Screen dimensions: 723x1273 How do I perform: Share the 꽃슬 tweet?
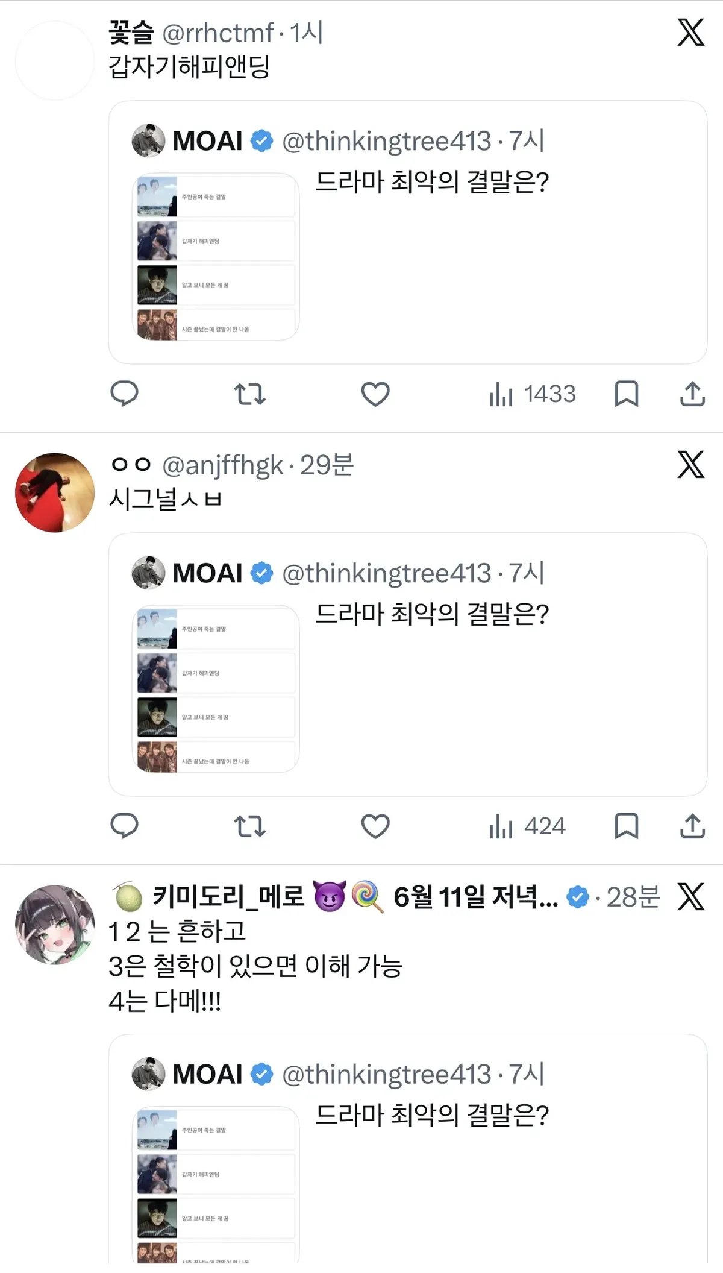point(693,394)
